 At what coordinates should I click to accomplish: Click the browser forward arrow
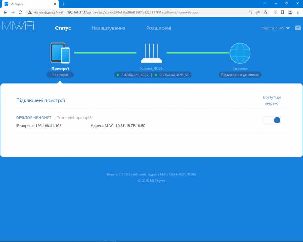pyautogui.click(x=13, y=13)
